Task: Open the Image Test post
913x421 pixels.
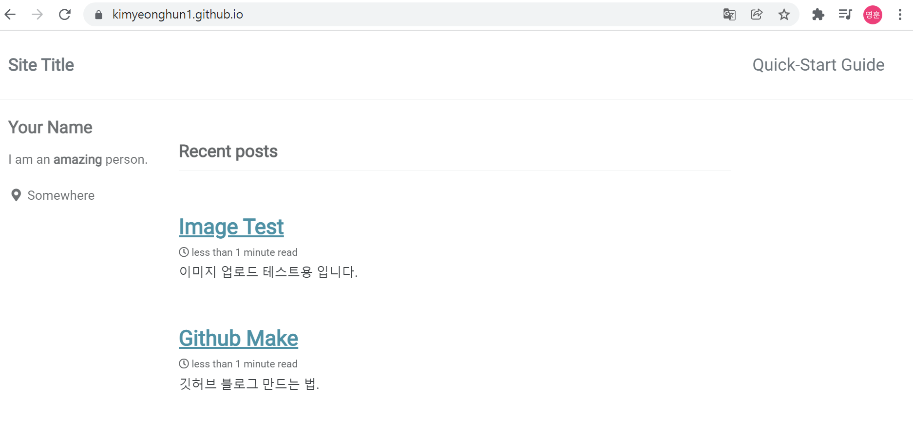Action: (x=231, y=227)
